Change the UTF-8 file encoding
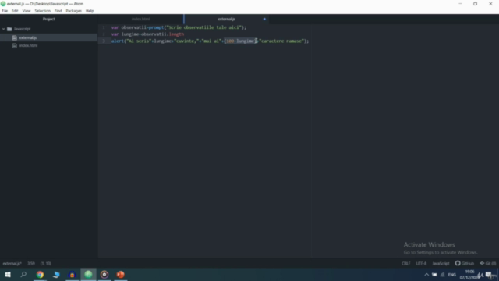This screenshot has height=281, width=499. point(421,264)
